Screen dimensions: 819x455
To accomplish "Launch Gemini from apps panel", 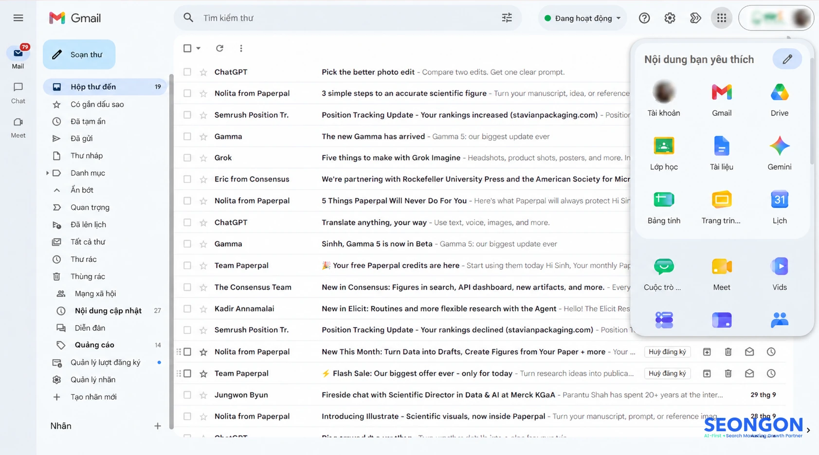I will (x=779, y=154).
